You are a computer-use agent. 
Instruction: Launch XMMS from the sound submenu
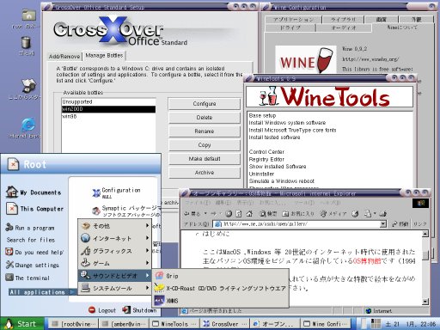[x=220, y=301]
